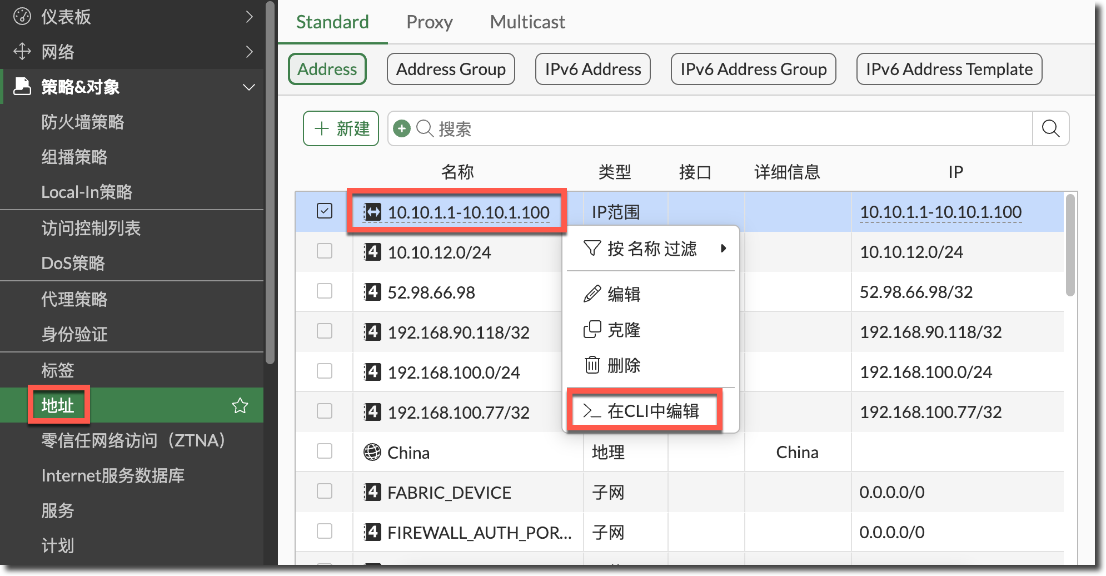Image resolution: width=1106 pixels, height=576 pixels.
Task: Click the address icon beside 192.168.100.77/32
Action: pyautogui.click(x=372, y=412)
